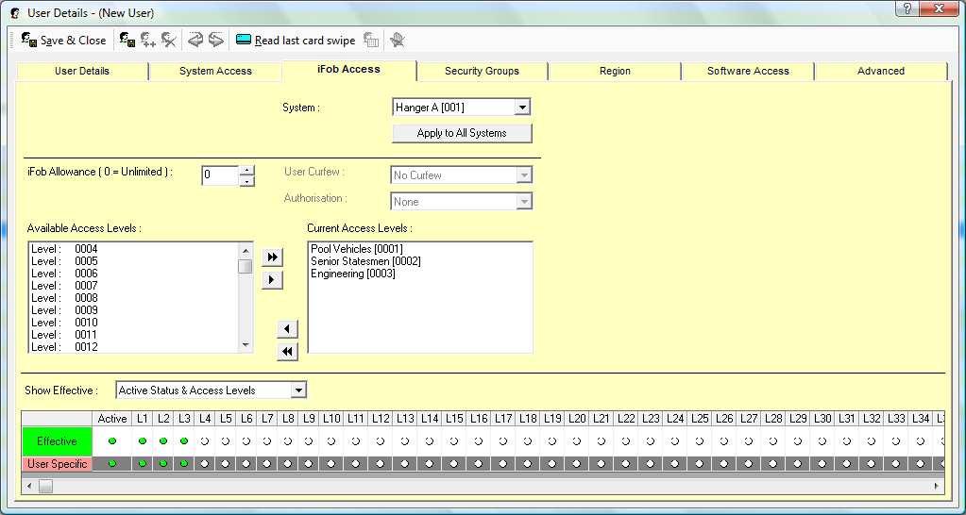This screenshot has height=515, width=966.
Task: Toggle User Specific L1 indicator
Action: [x=143, y=464]
